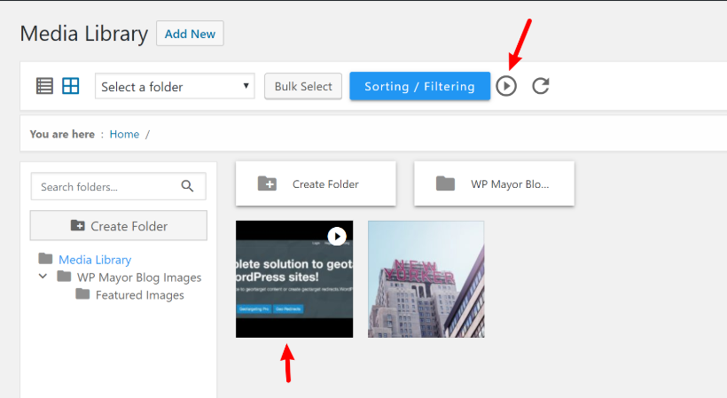Open the Select a folder dropdown

tap(175, 86)
